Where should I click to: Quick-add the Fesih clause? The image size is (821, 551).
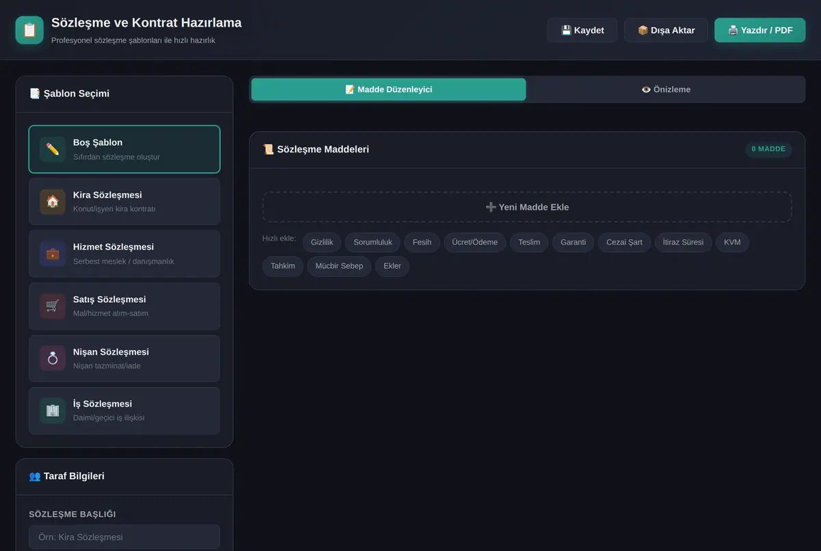pyautogui.click(x=422, y=243)
